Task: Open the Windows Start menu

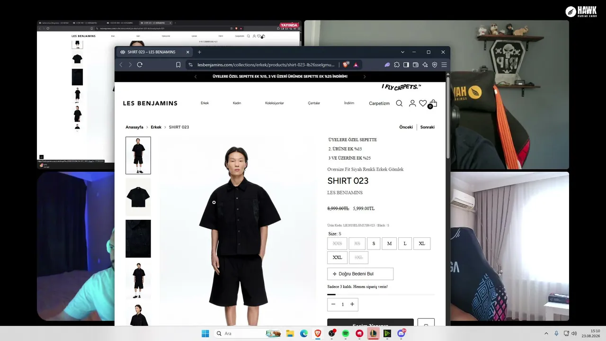Action: click(205, 333)
